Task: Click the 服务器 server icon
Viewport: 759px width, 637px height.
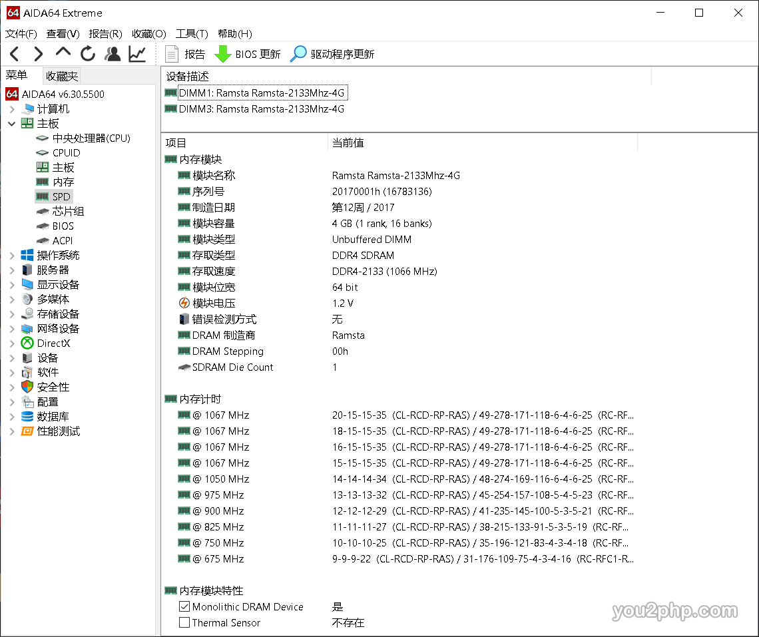Action: tap(27, 270)
